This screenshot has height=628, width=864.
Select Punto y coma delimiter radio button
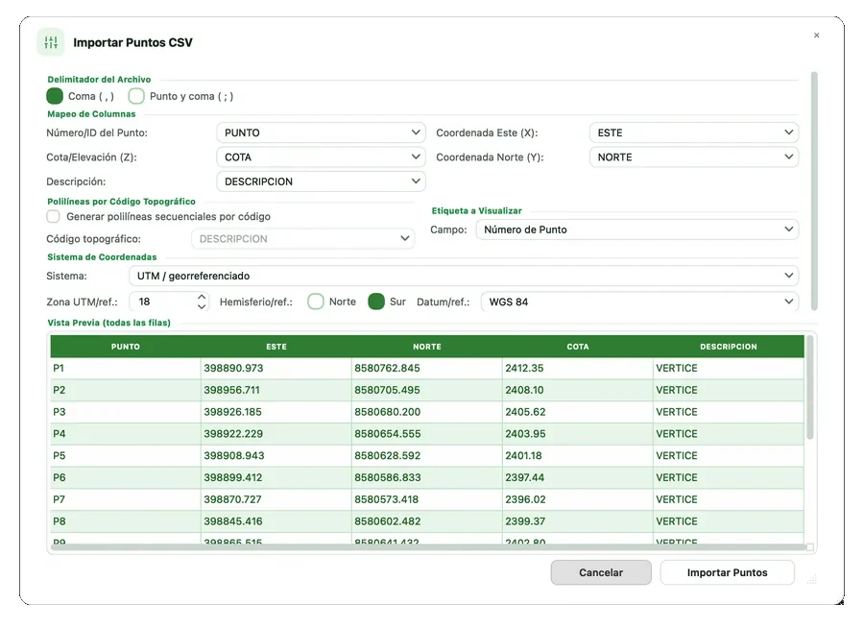pyautogui.click(x=136, y=96)
